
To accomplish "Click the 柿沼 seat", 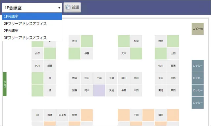I will [x=75, y=78].
